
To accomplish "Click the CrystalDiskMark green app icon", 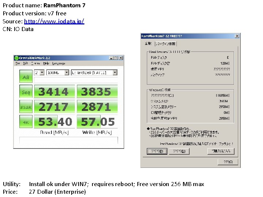I will pos(16,58).
